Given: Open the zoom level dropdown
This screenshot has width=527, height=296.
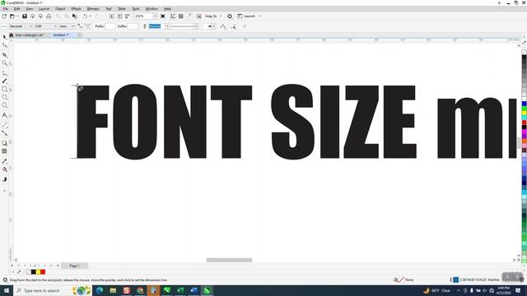Looking at the screenshot, I should coord(156,16).
